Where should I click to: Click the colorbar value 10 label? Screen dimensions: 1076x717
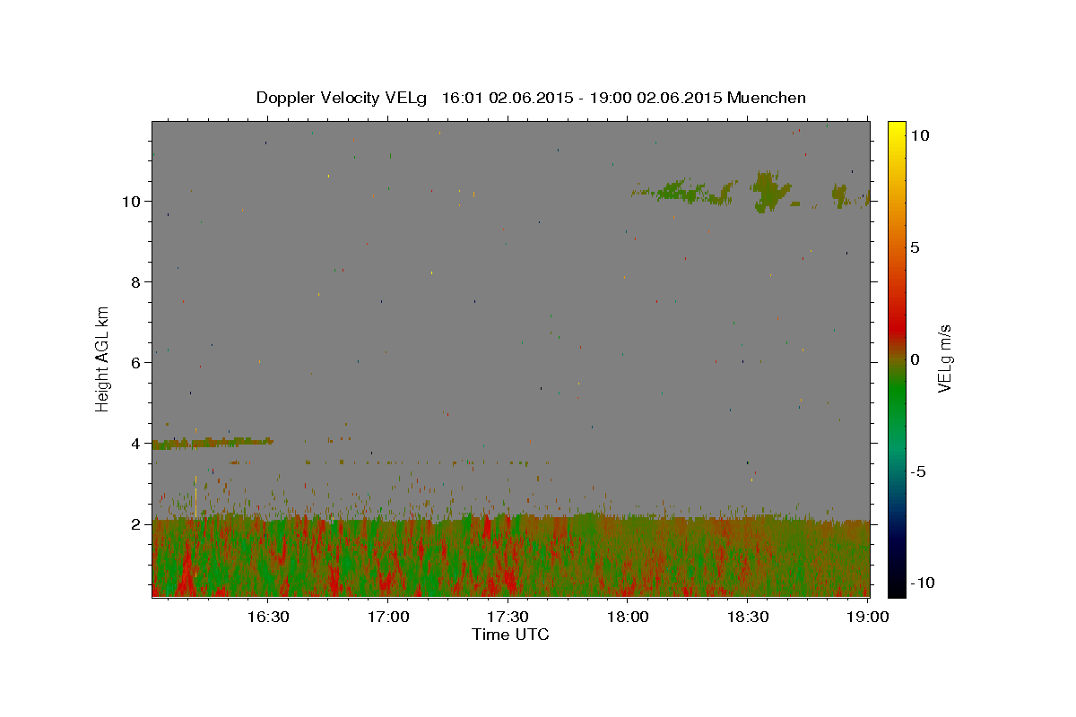[919, 135]
